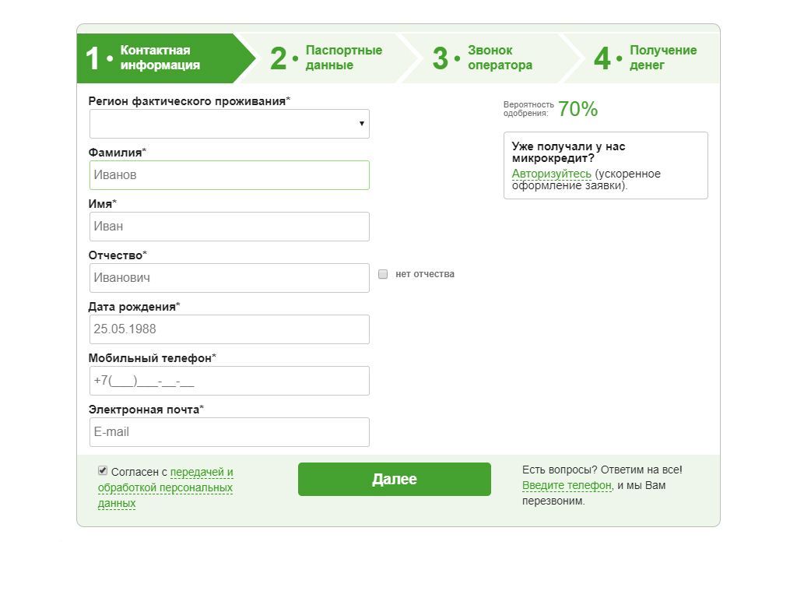Follow the 'Введите телефон' callback link
The image size is (797, 598).
point(567,485)
